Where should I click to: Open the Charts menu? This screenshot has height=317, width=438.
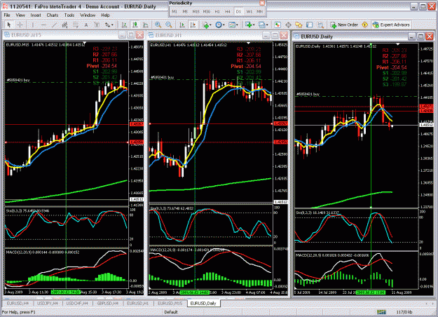[x=53, y=15]
